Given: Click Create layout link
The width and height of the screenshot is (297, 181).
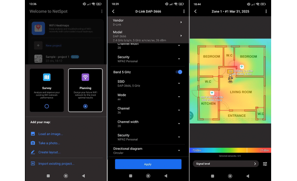Looking at the screenshot, I should coord(49,152).
